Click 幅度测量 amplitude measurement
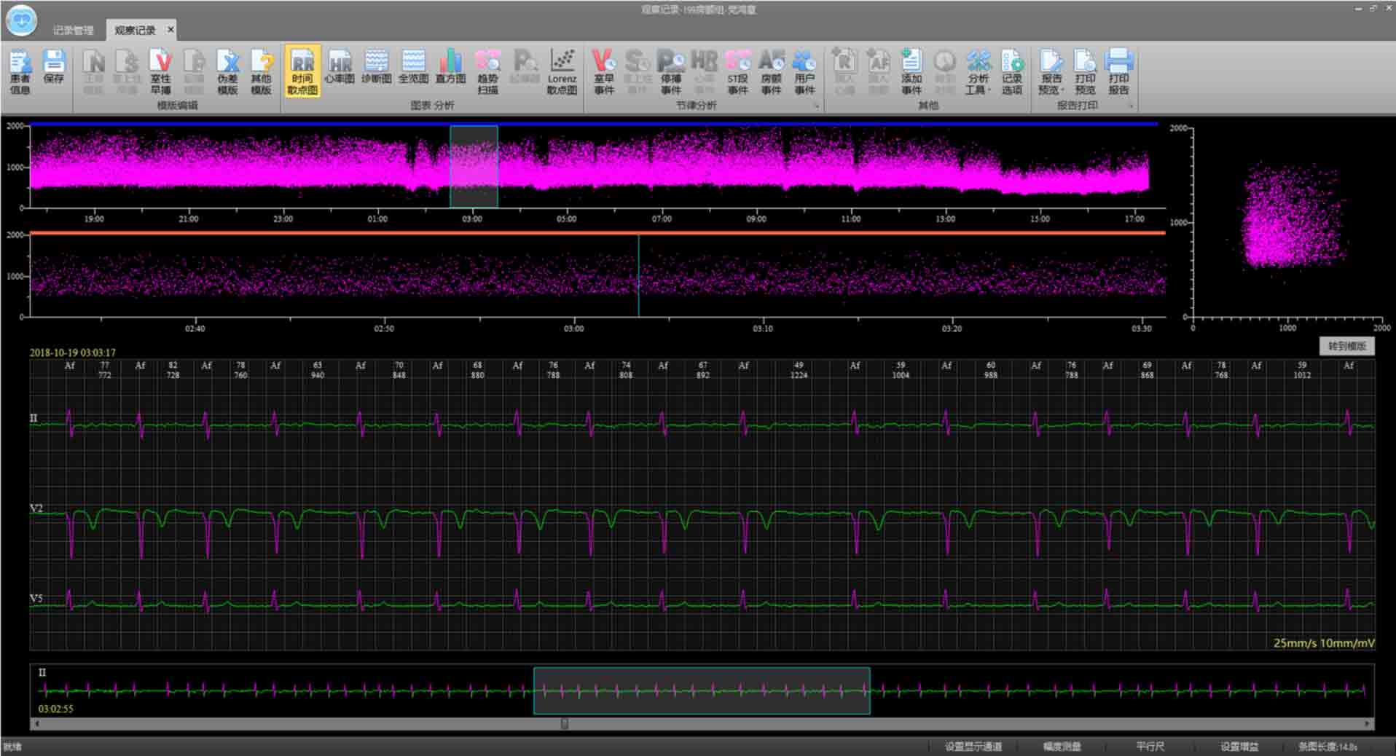Image resolution: width=1396 pixels, height=756 pixels. click(x=1062, y=747)
